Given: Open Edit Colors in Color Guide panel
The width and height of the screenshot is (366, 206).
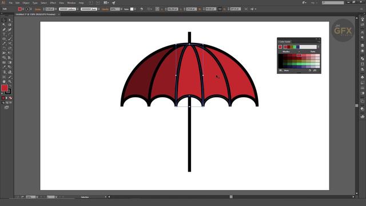Looking at the screenshot, I should [x=310, y=70].
